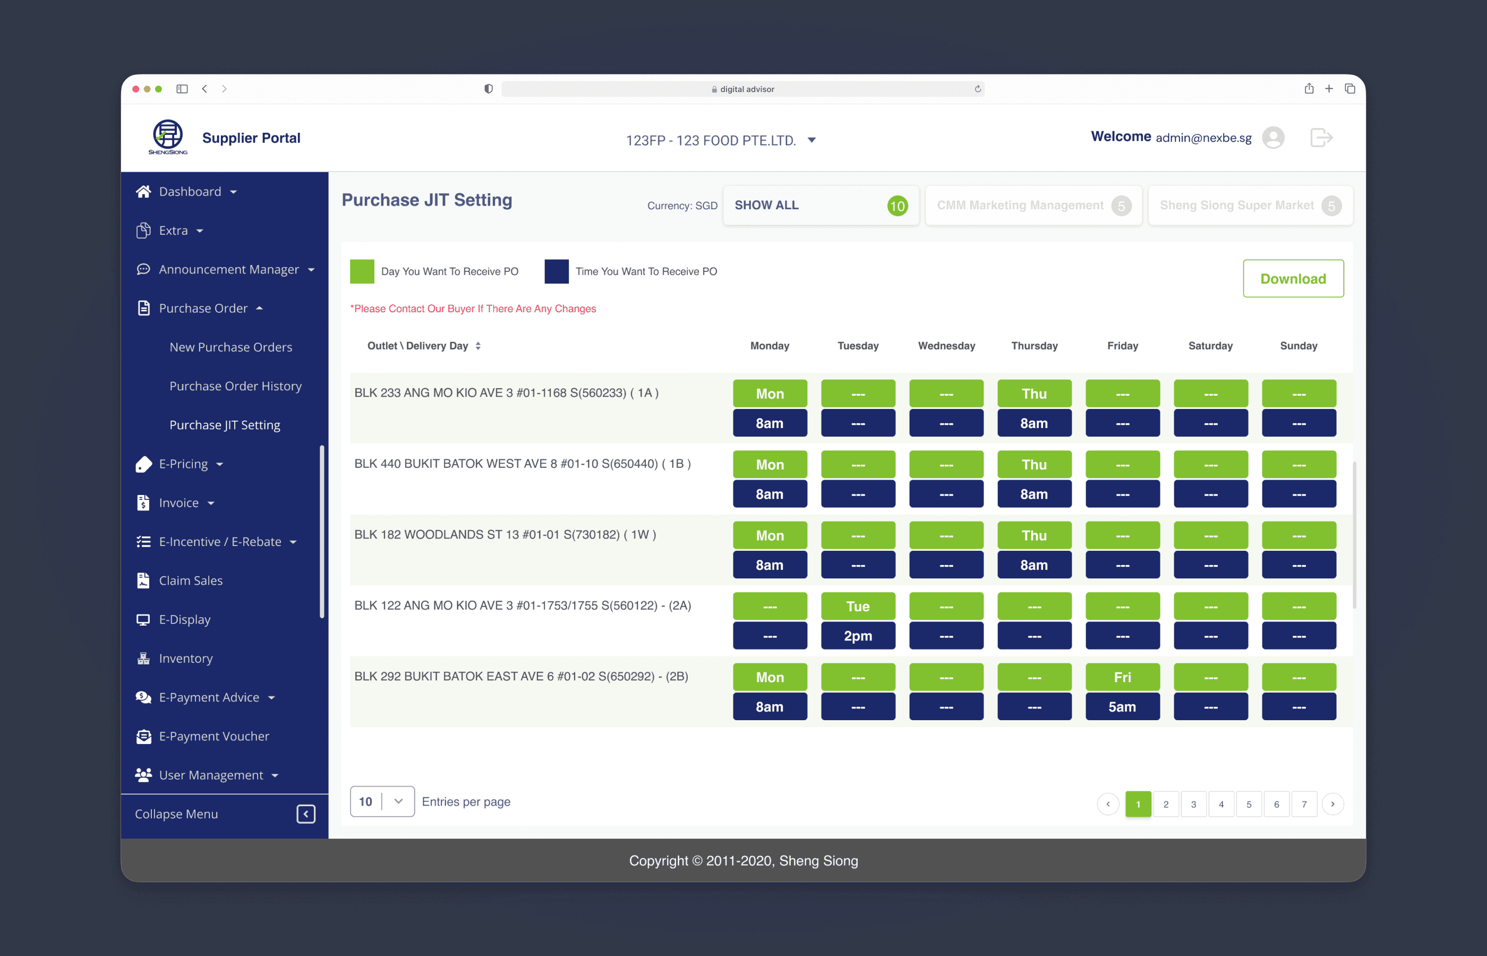
Task: Click the privacy shield icon
Action: click(489, 89)
